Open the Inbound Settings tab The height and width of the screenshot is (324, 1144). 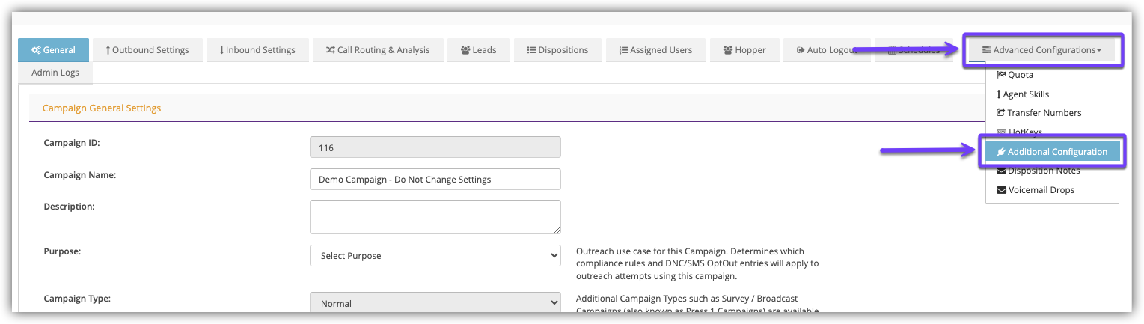[x=257, y=50]
